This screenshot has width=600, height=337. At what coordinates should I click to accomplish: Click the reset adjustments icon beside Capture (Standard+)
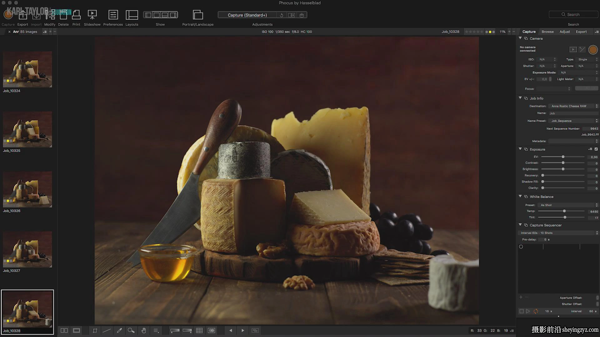(282, 15)
